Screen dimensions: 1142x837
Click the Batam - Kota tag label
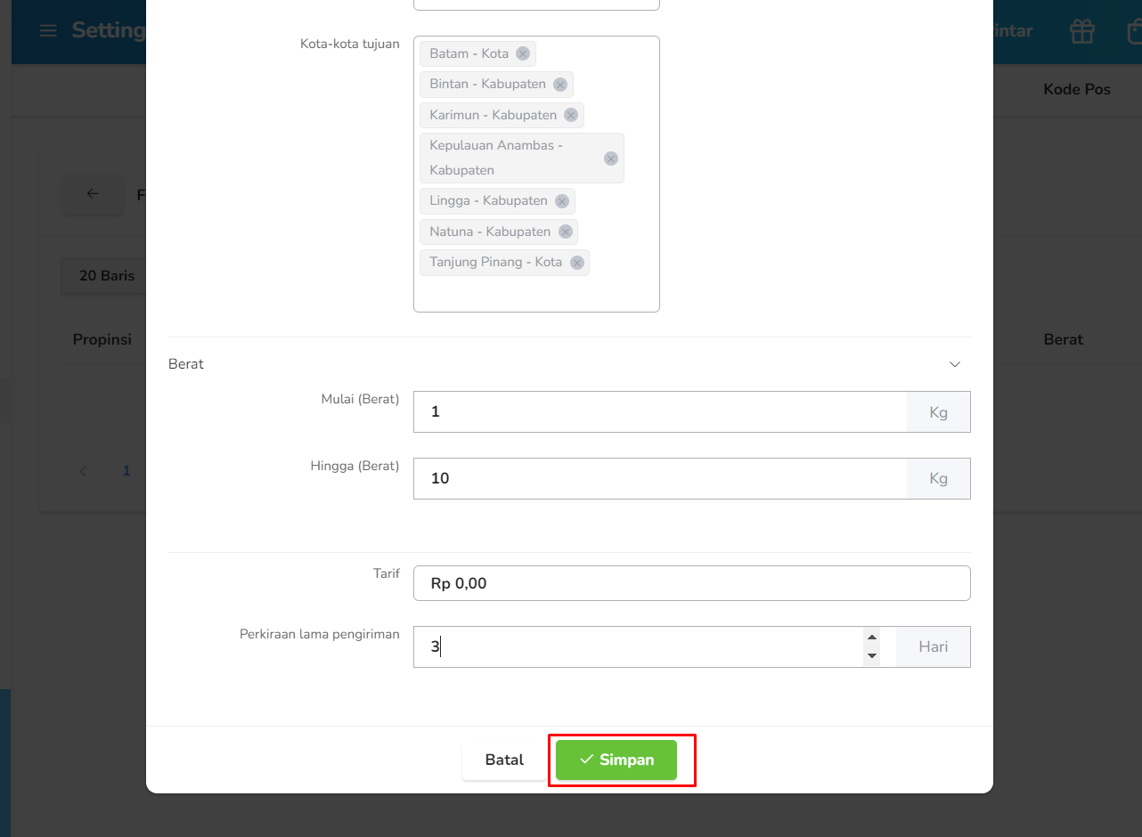469,53
